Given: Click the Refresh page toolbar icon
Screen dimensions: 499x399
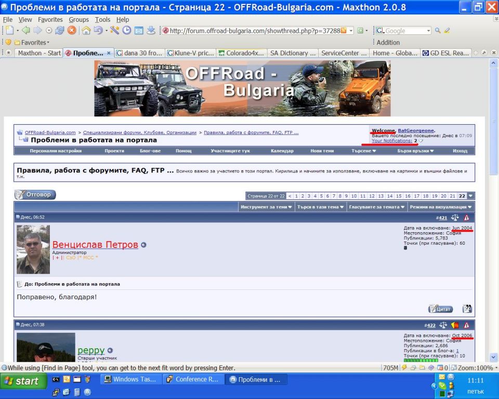Looking at the screenshot, I should click(x=60, y=31).
